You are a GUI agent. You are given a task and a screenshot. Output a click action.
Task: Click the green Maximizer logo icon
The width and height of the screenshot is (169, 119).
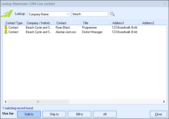click(x=7, y=14)
